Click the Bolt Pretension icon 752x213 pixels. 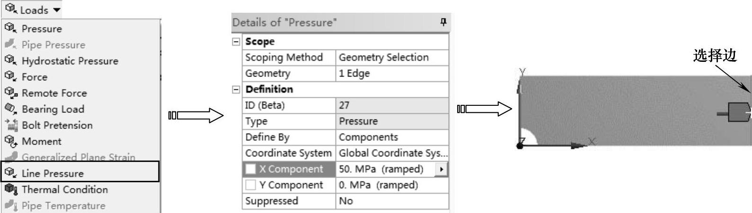tap(10, 125)
